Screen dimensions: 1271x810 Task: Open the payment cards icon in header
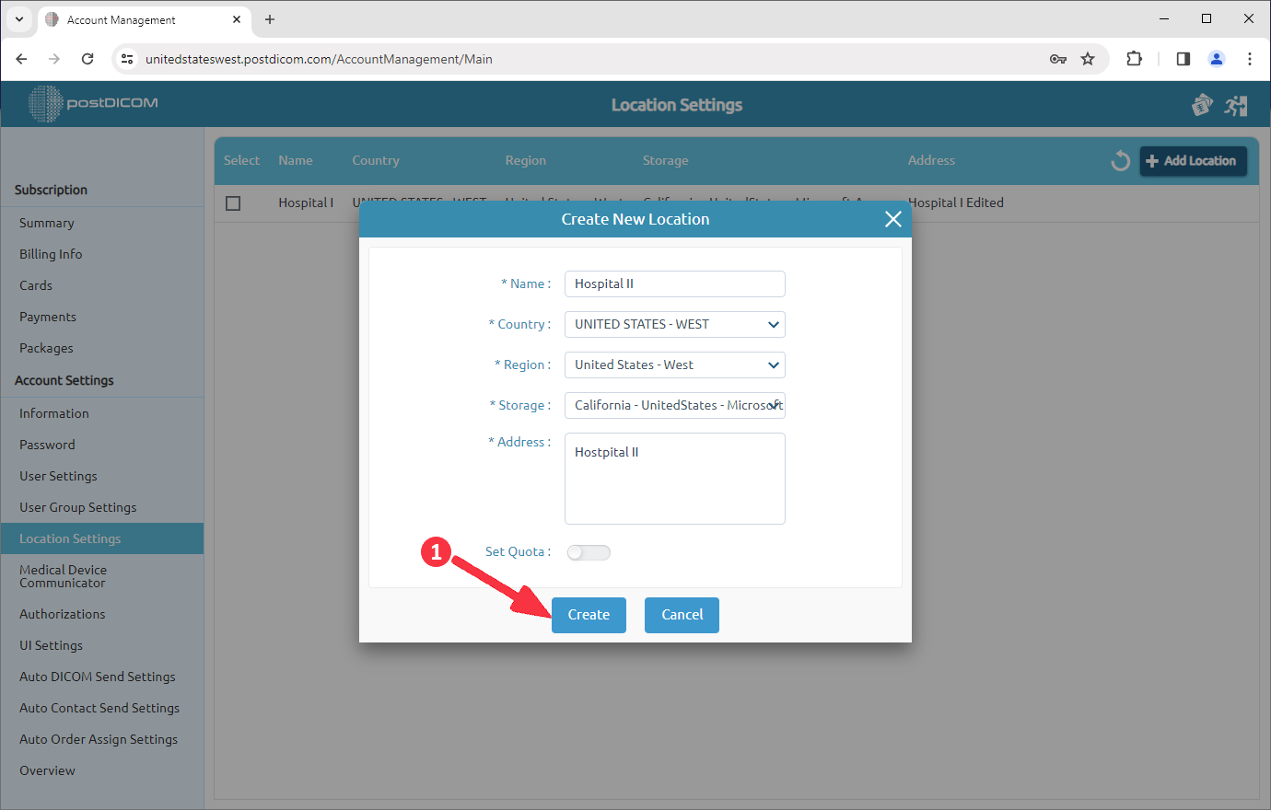click(1202, 104)
